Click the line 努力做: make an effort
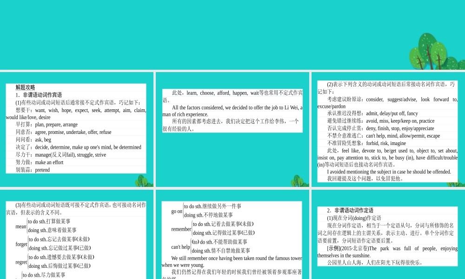The image size is (465, 279). click(x=40, y=162)
